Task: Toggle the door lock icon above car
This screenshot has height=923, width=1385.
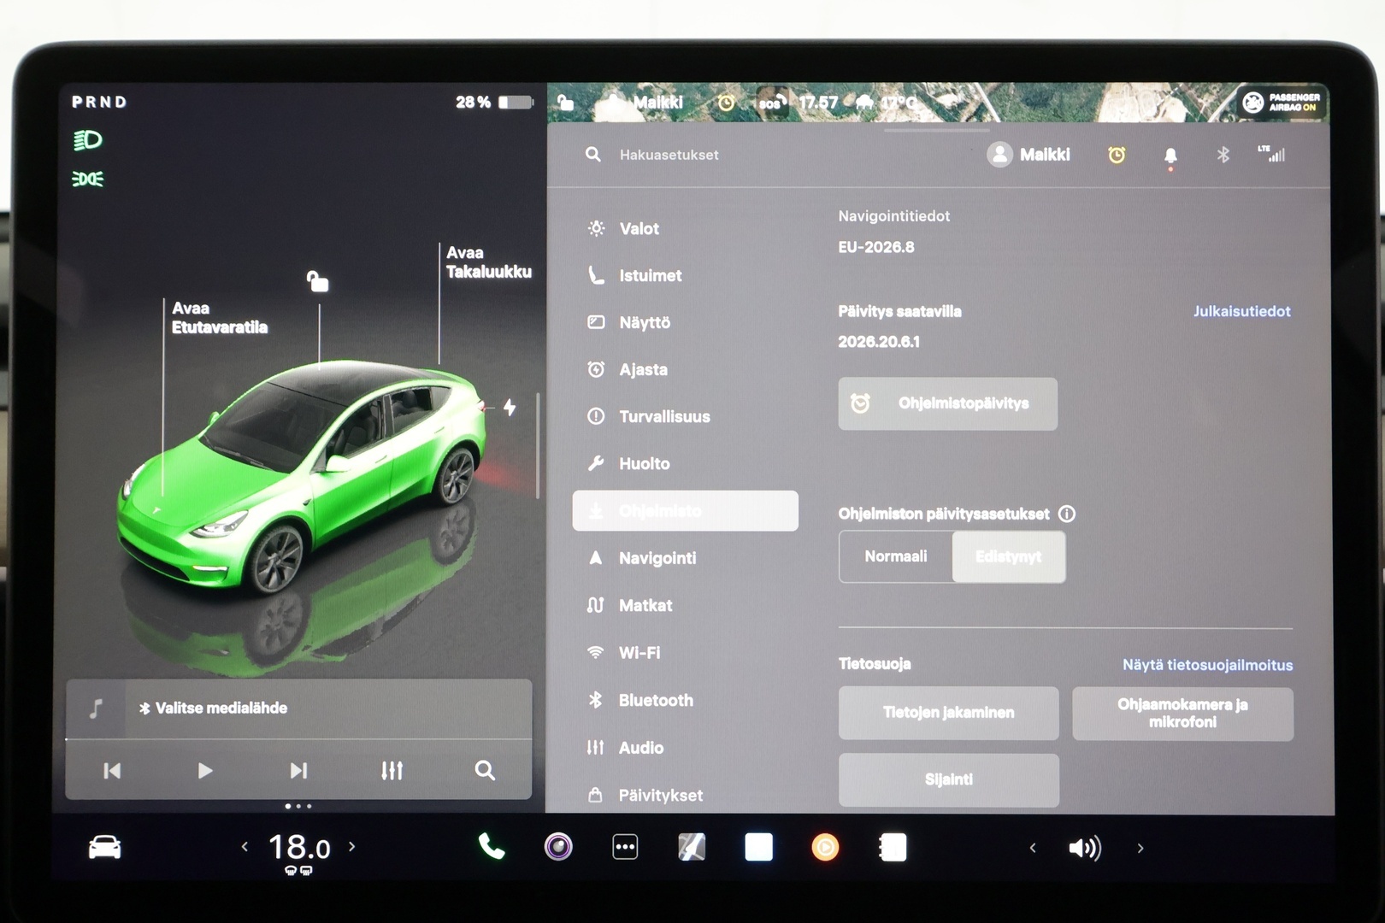Action: (318, 281)
